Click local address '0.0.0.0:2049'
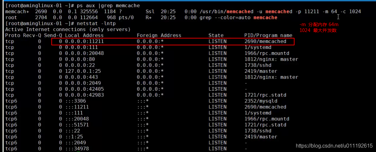Viewport: 376px width, 152px height. pyautogui.click(x=83, y=83)
